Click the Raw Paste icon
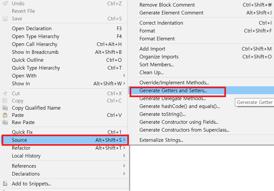Image resolution: width=274 pixels, height=191 pixels. [5, 122]
